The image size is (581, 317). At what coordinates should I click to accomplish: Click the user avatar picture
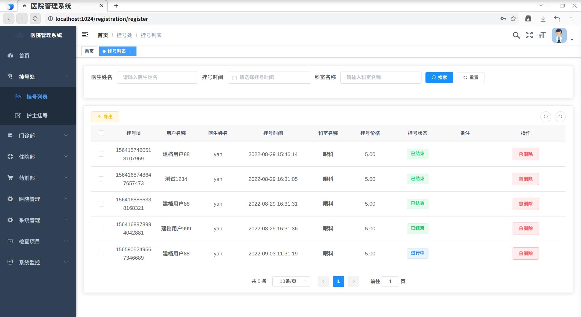pyautogui.click(x=559, y=35)
